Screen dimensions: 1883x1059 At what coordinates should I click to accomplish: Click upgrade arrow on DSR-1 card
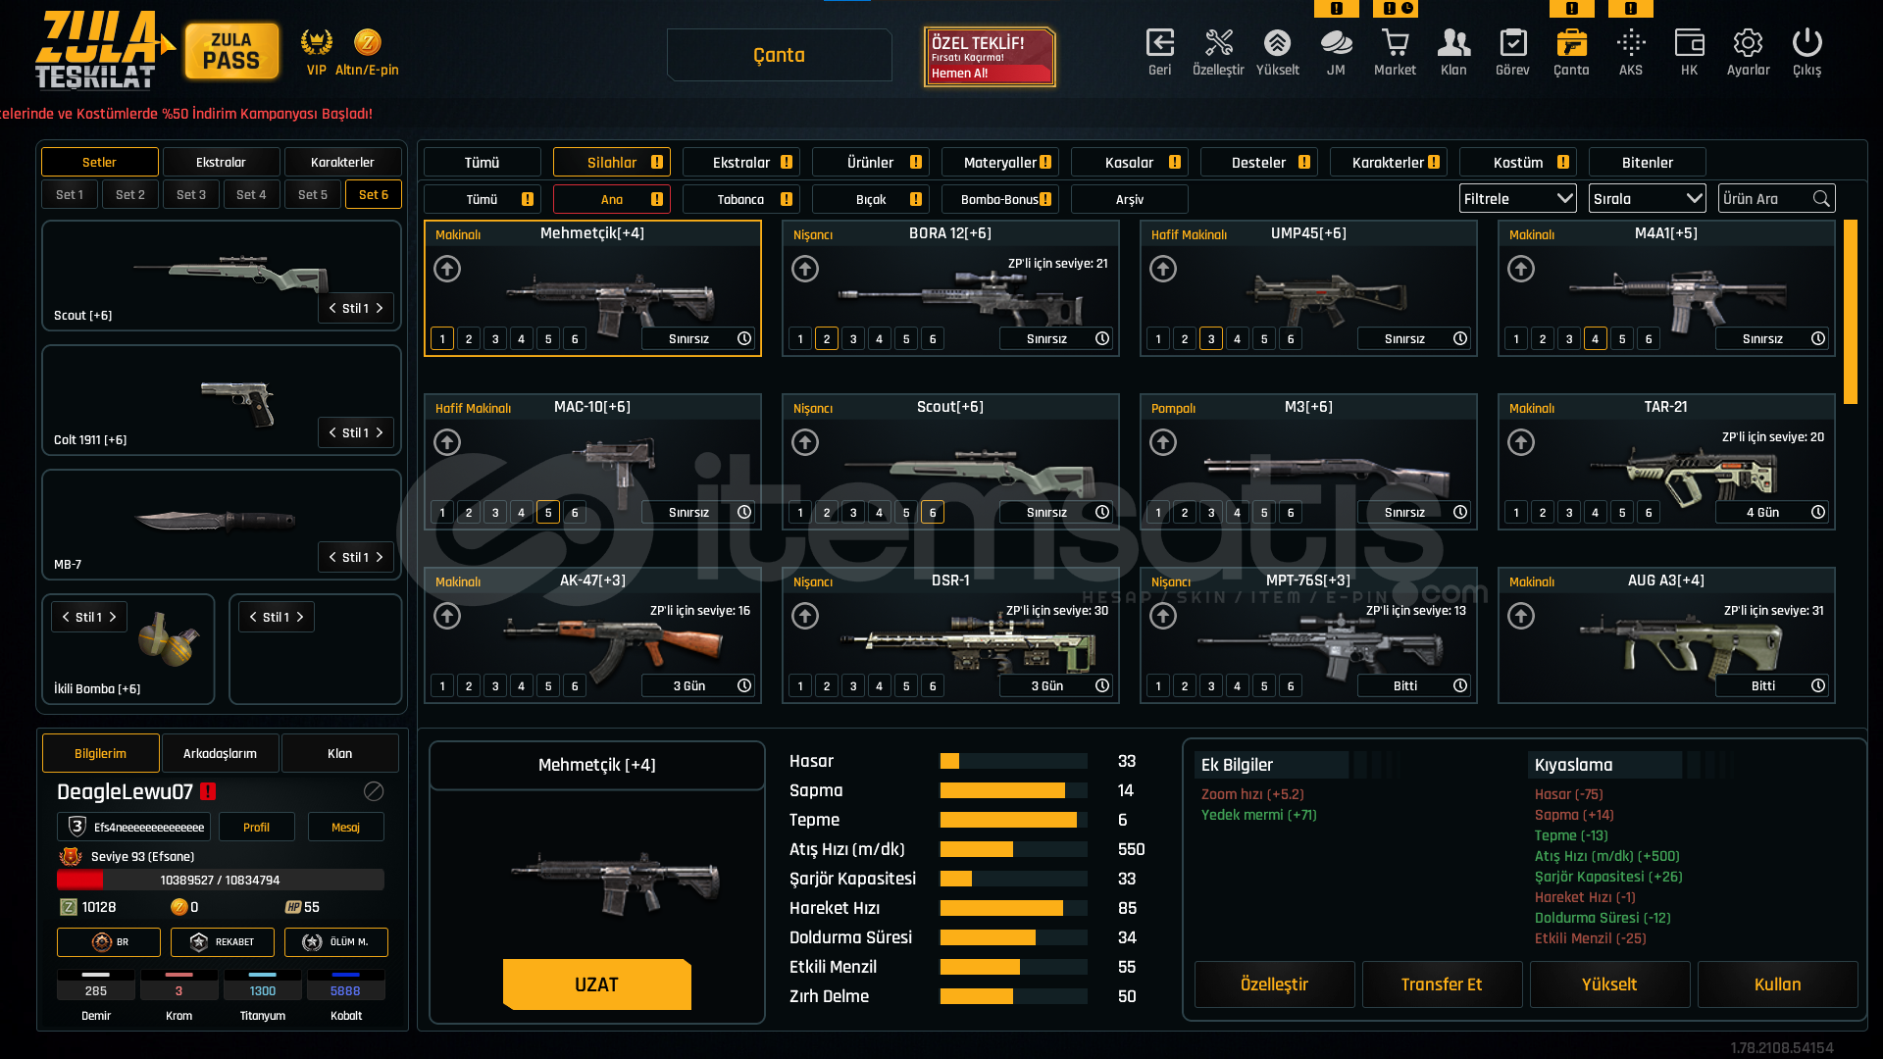(x=805, y=616)
